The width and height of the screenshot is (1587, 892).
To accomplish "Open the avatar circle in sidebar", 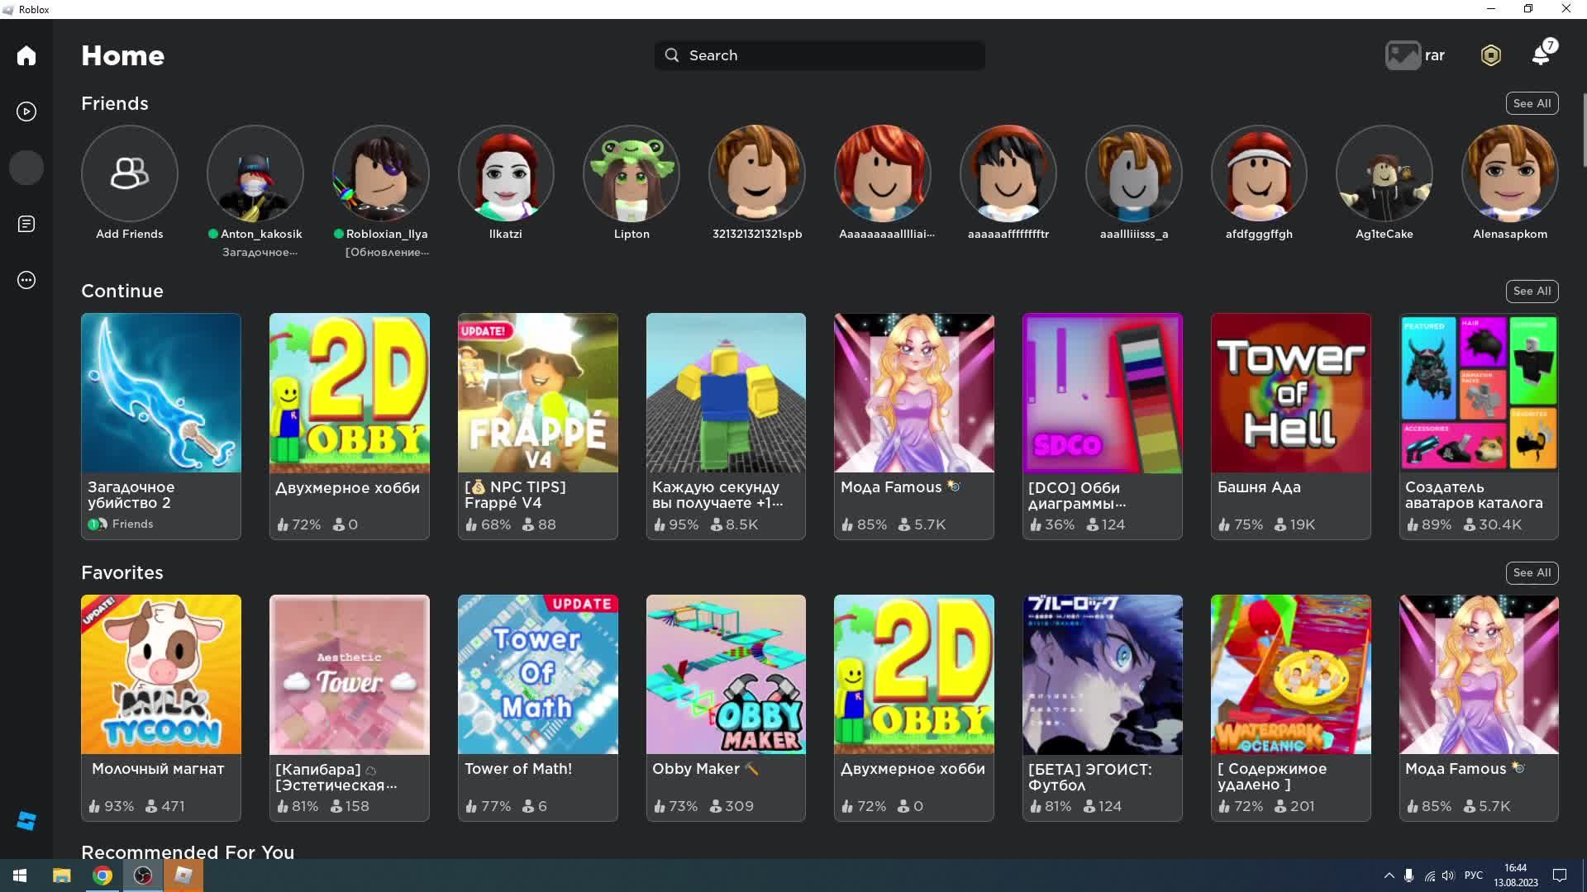I will pyautogui.click(x=26, y=168).
